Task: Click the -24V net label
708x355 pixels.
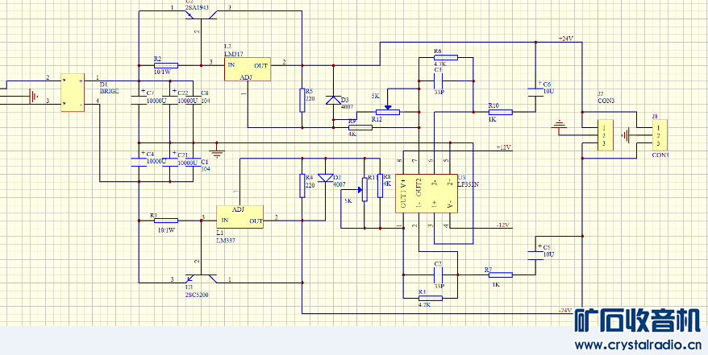Action: [x=565, y=311]
